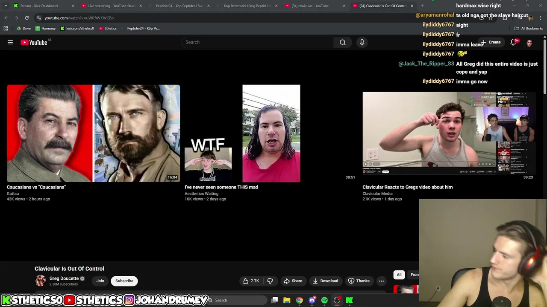The width and height of the screenshot is (547, 307).
Task: Close the Stream - Kick Dashboard tab
Action: tap(73, 6)
